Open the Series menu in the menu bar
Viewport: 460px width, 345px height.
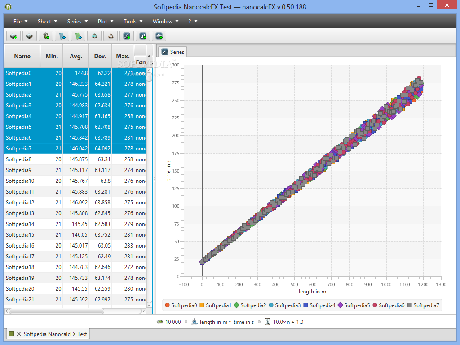(77, 22)
